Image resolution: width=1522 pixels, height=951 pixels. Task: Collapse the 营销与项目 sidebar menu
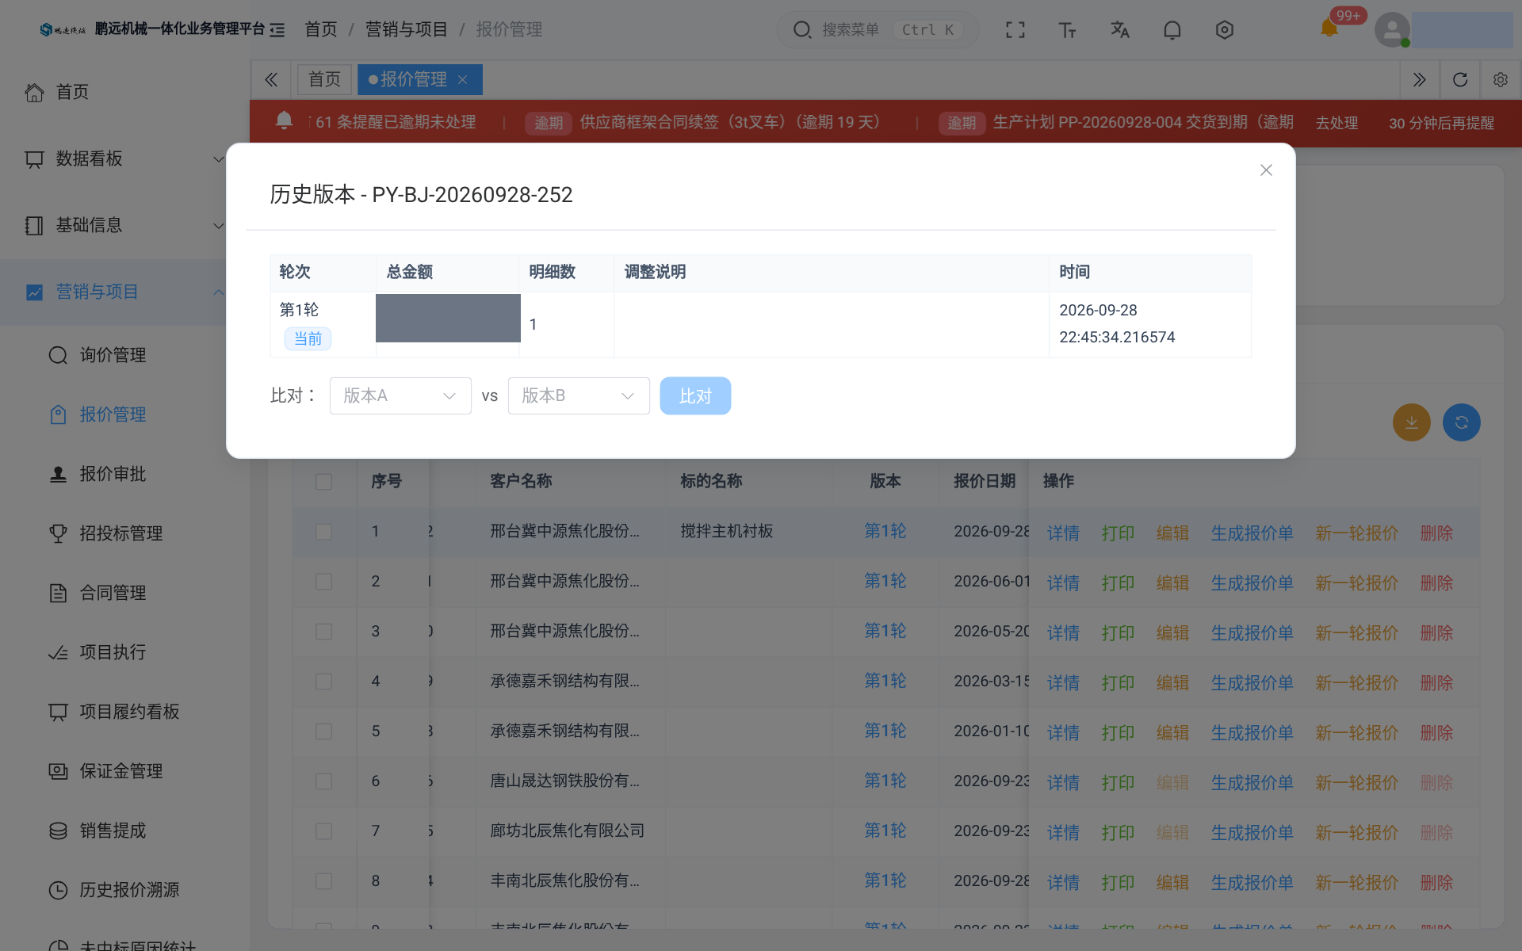pos(124,292)
